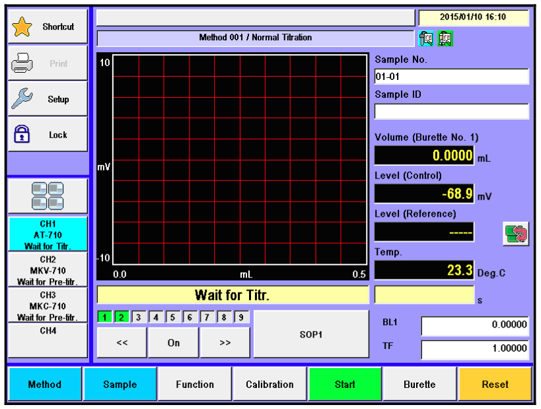Open the SOP1 selector
Image resolution: width=541 pixels, height=409 pixels.
coord(311,334)
